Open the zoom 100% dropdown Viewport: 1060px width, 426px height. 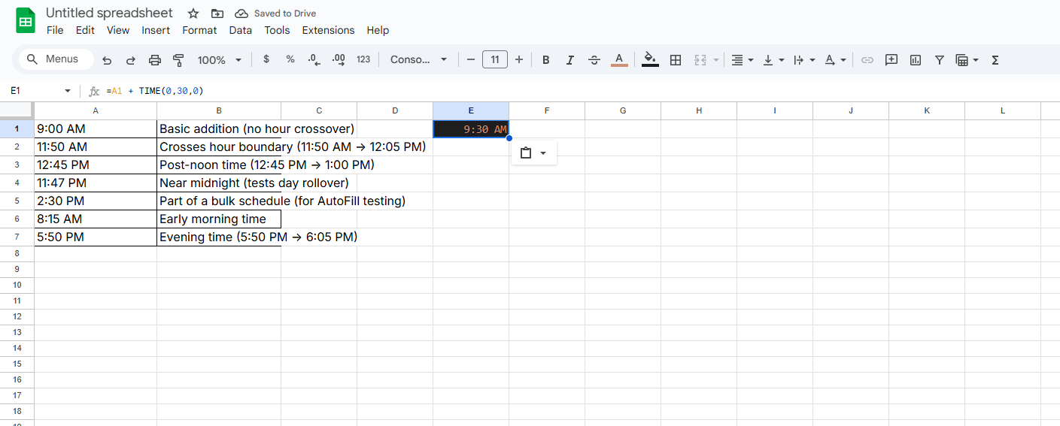pos(219,60)
